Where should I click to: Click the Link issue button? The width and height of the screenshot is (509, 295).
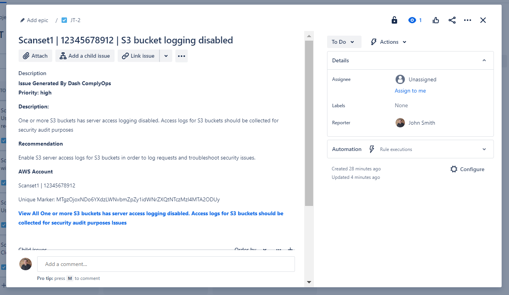(139, 56)
